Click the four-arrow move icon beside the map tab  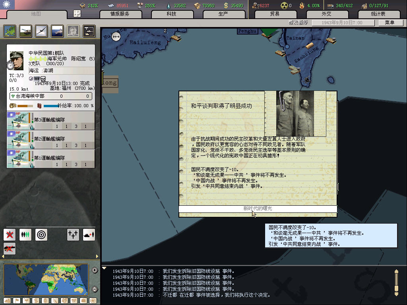[x=77, y=14]
